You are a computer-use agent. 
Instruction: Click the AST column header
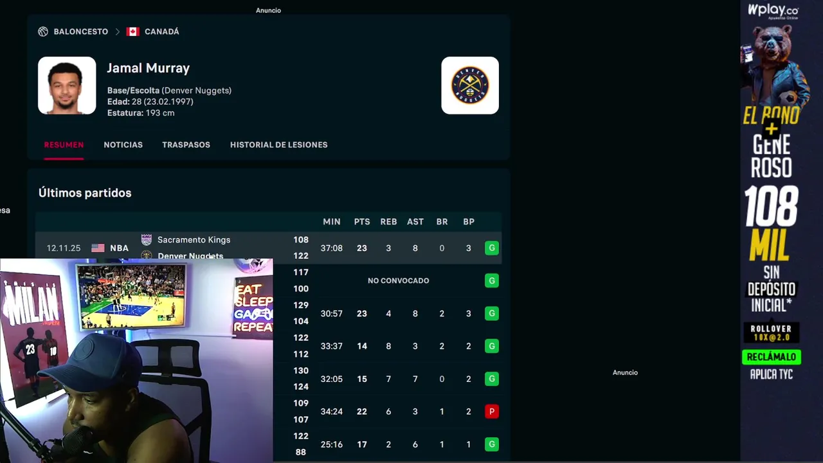pos(415,222)
